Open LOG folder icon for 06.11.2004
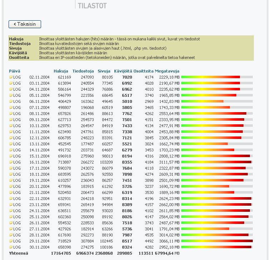 click(11, 101)
